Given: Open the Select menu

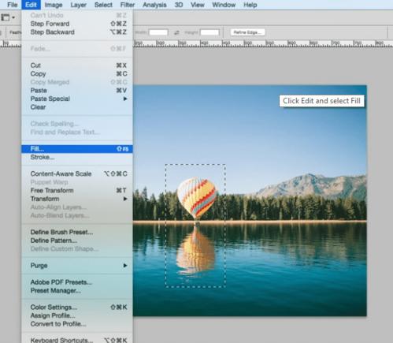Looking at the screenshot, I should tap(103, 5).
